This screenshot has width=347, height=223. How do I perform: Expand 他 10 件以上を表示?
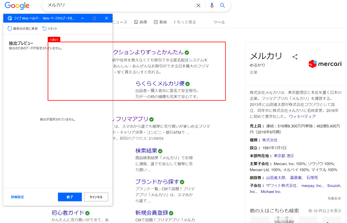325,211
